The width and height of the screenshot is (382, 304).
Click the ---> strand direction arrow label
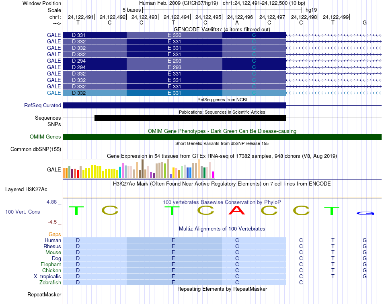pos(57,23)
